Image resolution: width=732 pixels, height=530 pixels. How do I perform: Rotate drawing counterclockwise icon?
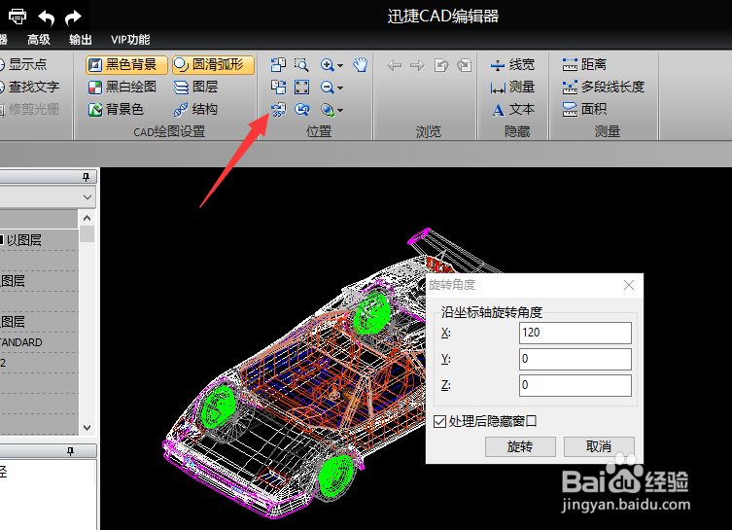[278, 64]
